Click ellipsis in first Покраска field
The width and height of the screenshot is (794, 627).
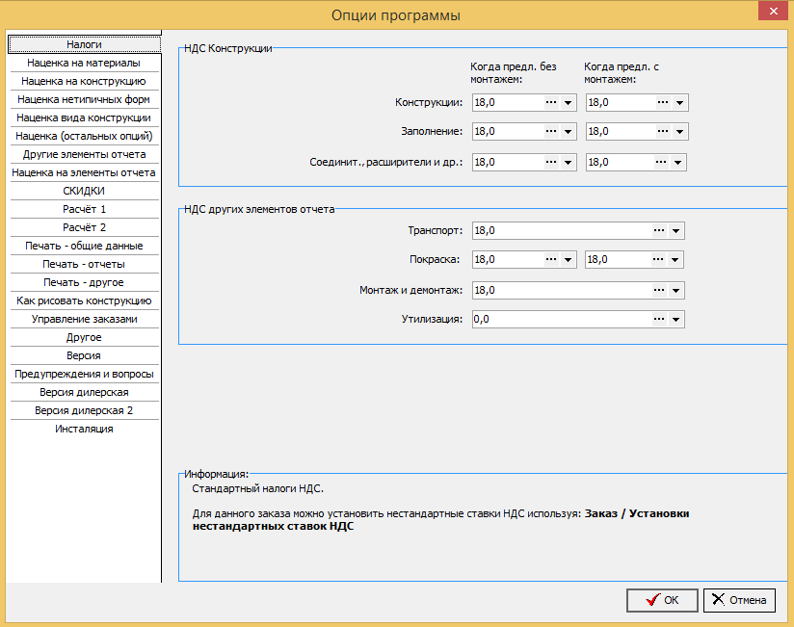coord(551,260)
